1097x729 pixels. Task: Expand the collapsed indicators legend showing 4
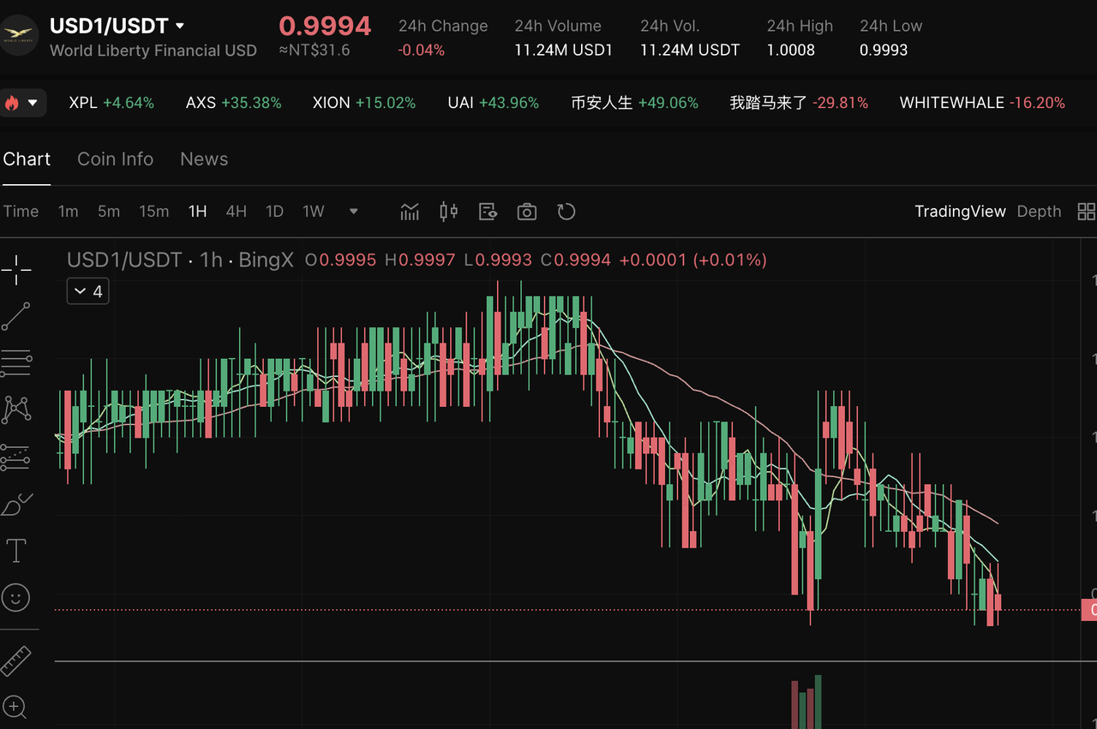tap(88, 291)
